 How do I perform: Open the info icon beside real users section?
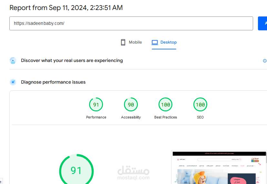pyautogui.click(x=265, y=61)
